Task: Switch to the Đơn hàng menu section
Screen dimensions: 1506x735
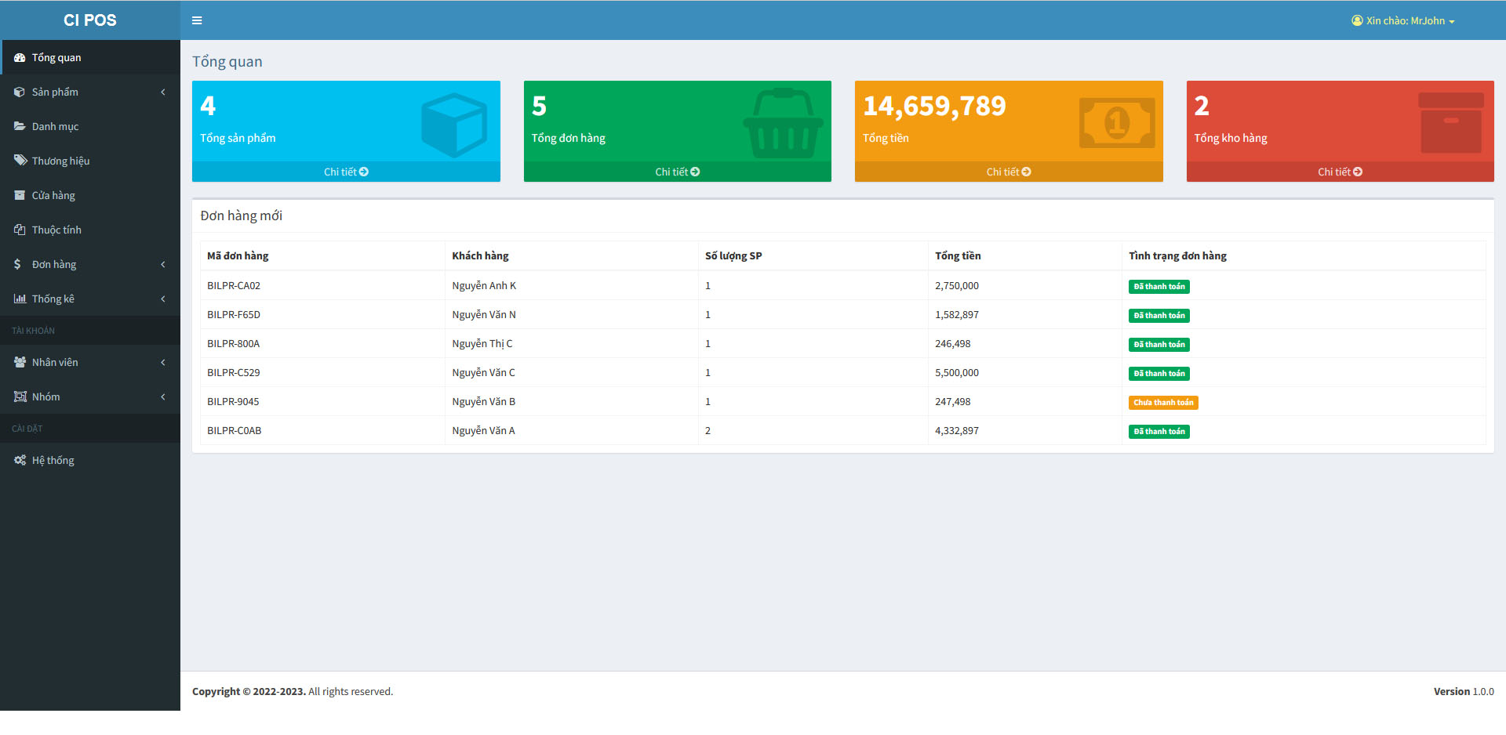Action: click(x=53, y=264)
